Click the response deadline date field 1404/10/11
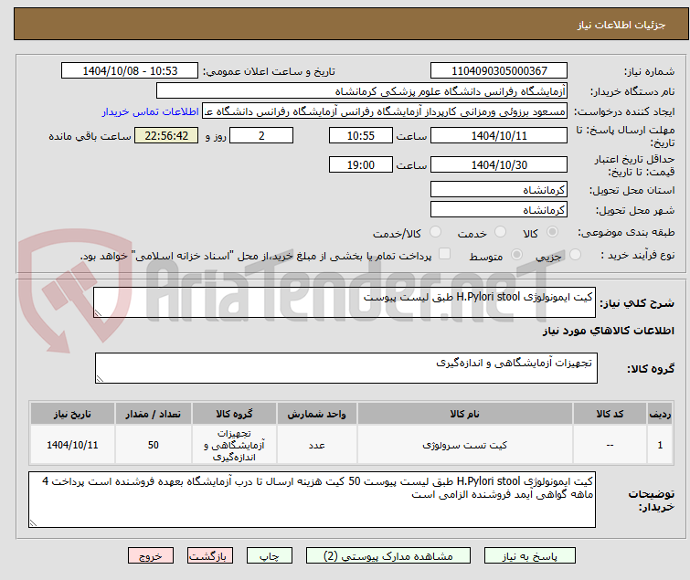The image size is (690, 580). point(499,135)
